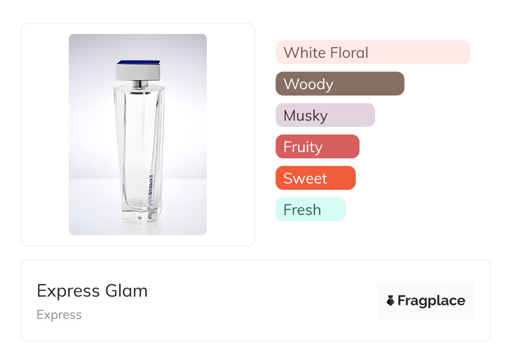
Task: Click the blue cap of the bottle
Action: click(138, 63)
